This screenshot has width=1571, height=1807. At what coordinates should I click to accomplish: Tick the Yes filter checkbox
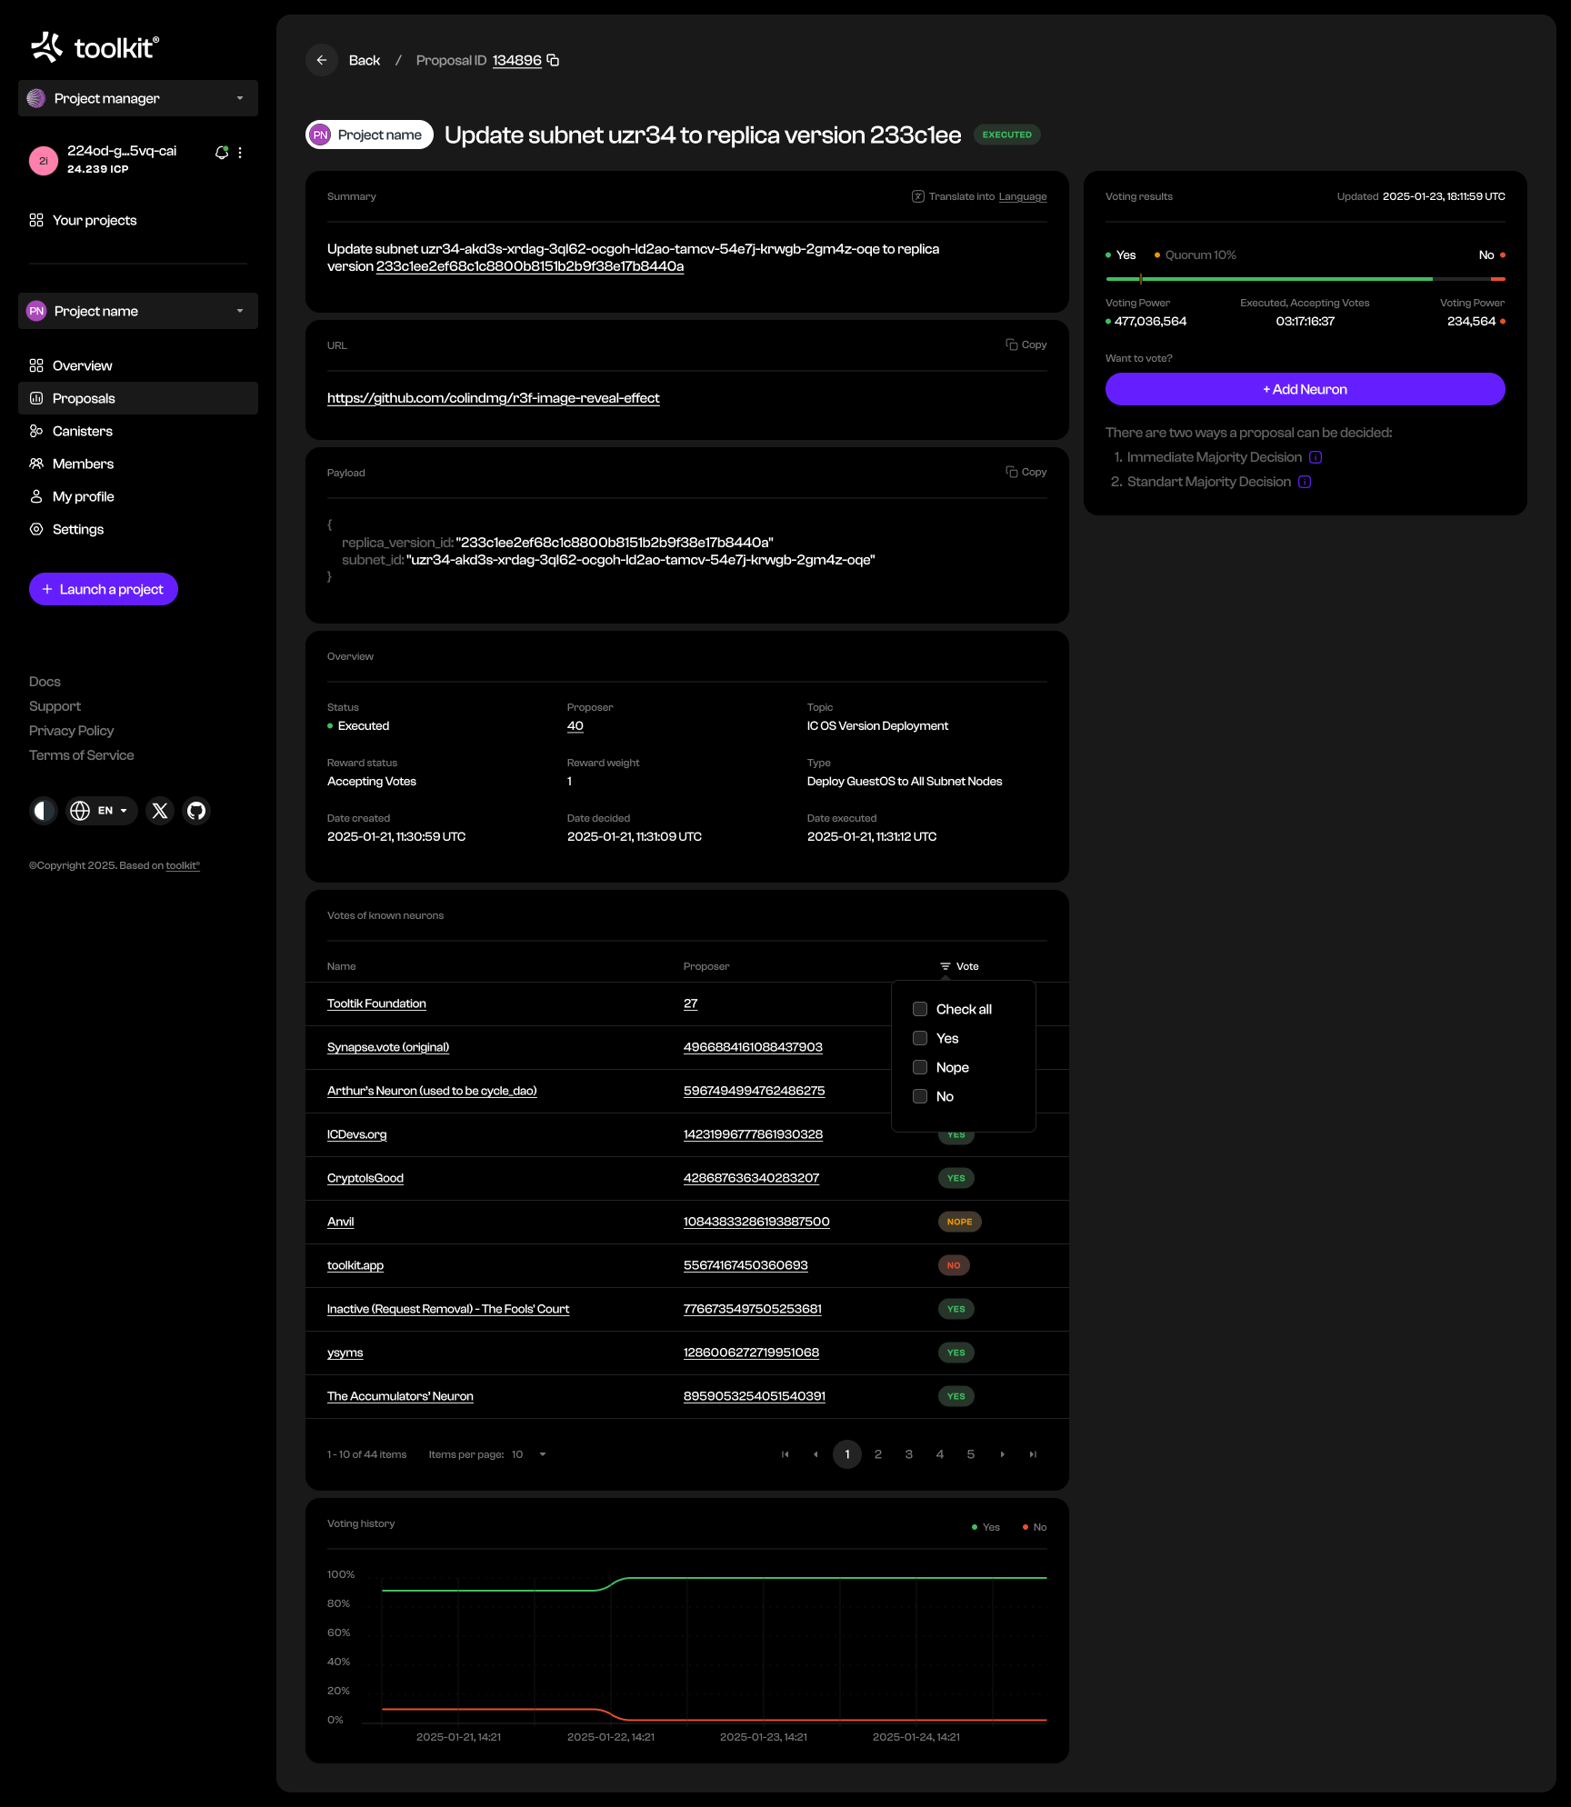[x=920, y=1039]
